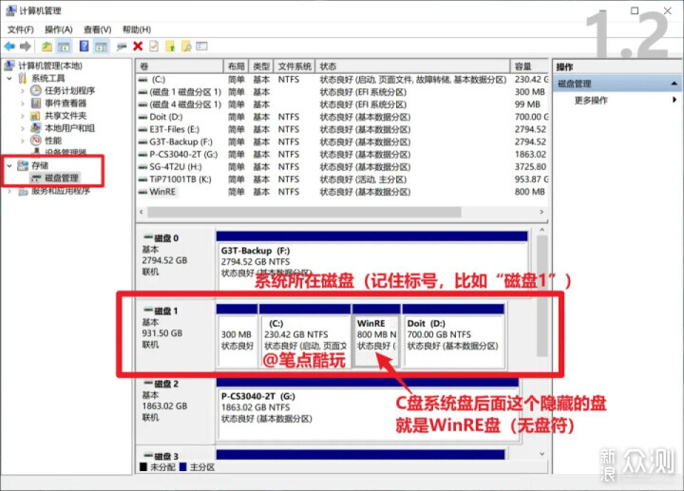Click the gray drive icon left of the red X
The image size is (684, 491).
click(x=122, y=47)
